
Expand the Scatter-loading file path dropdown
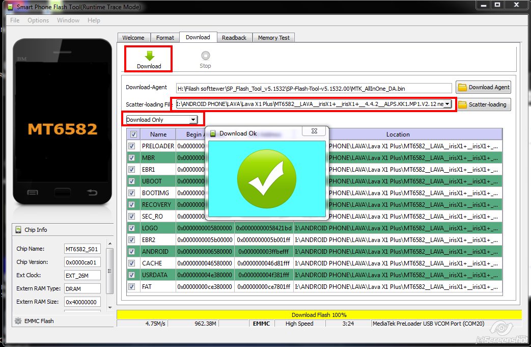(x=448, y=104)
